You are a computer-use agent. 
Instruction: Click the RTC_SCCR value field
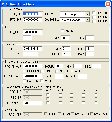(x=33, y=103)
